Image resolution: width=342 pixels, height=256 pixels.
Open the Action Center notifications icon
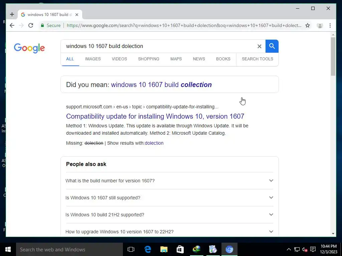313,249
